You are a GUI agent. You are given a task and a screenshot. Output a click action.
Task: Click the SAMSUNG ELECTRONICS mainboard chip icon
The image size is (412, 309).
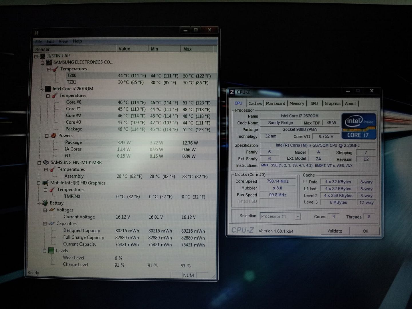[x=49, y=62]
